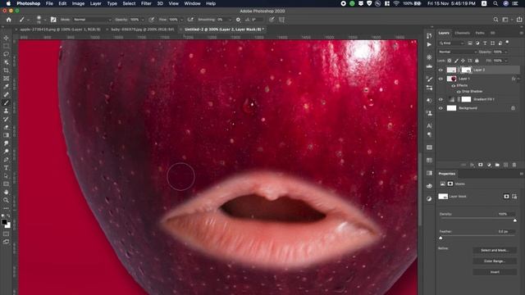Click the mask Density slider handle
The width and height of the screenshot is (525, 295).
[x=515, y=220]
